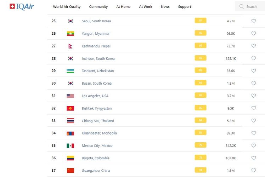The width and height of the screenshot is (265, 177).
Task: Open the At Home menu
Action: (123, 7)
